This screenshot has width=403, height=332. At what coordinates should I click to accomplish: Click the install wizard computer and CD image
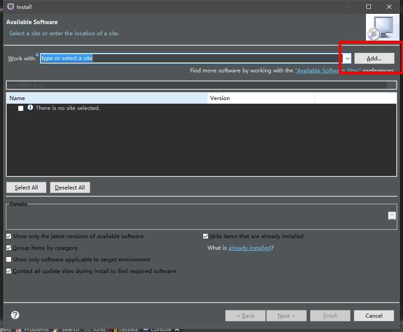(x=382, y=28)
